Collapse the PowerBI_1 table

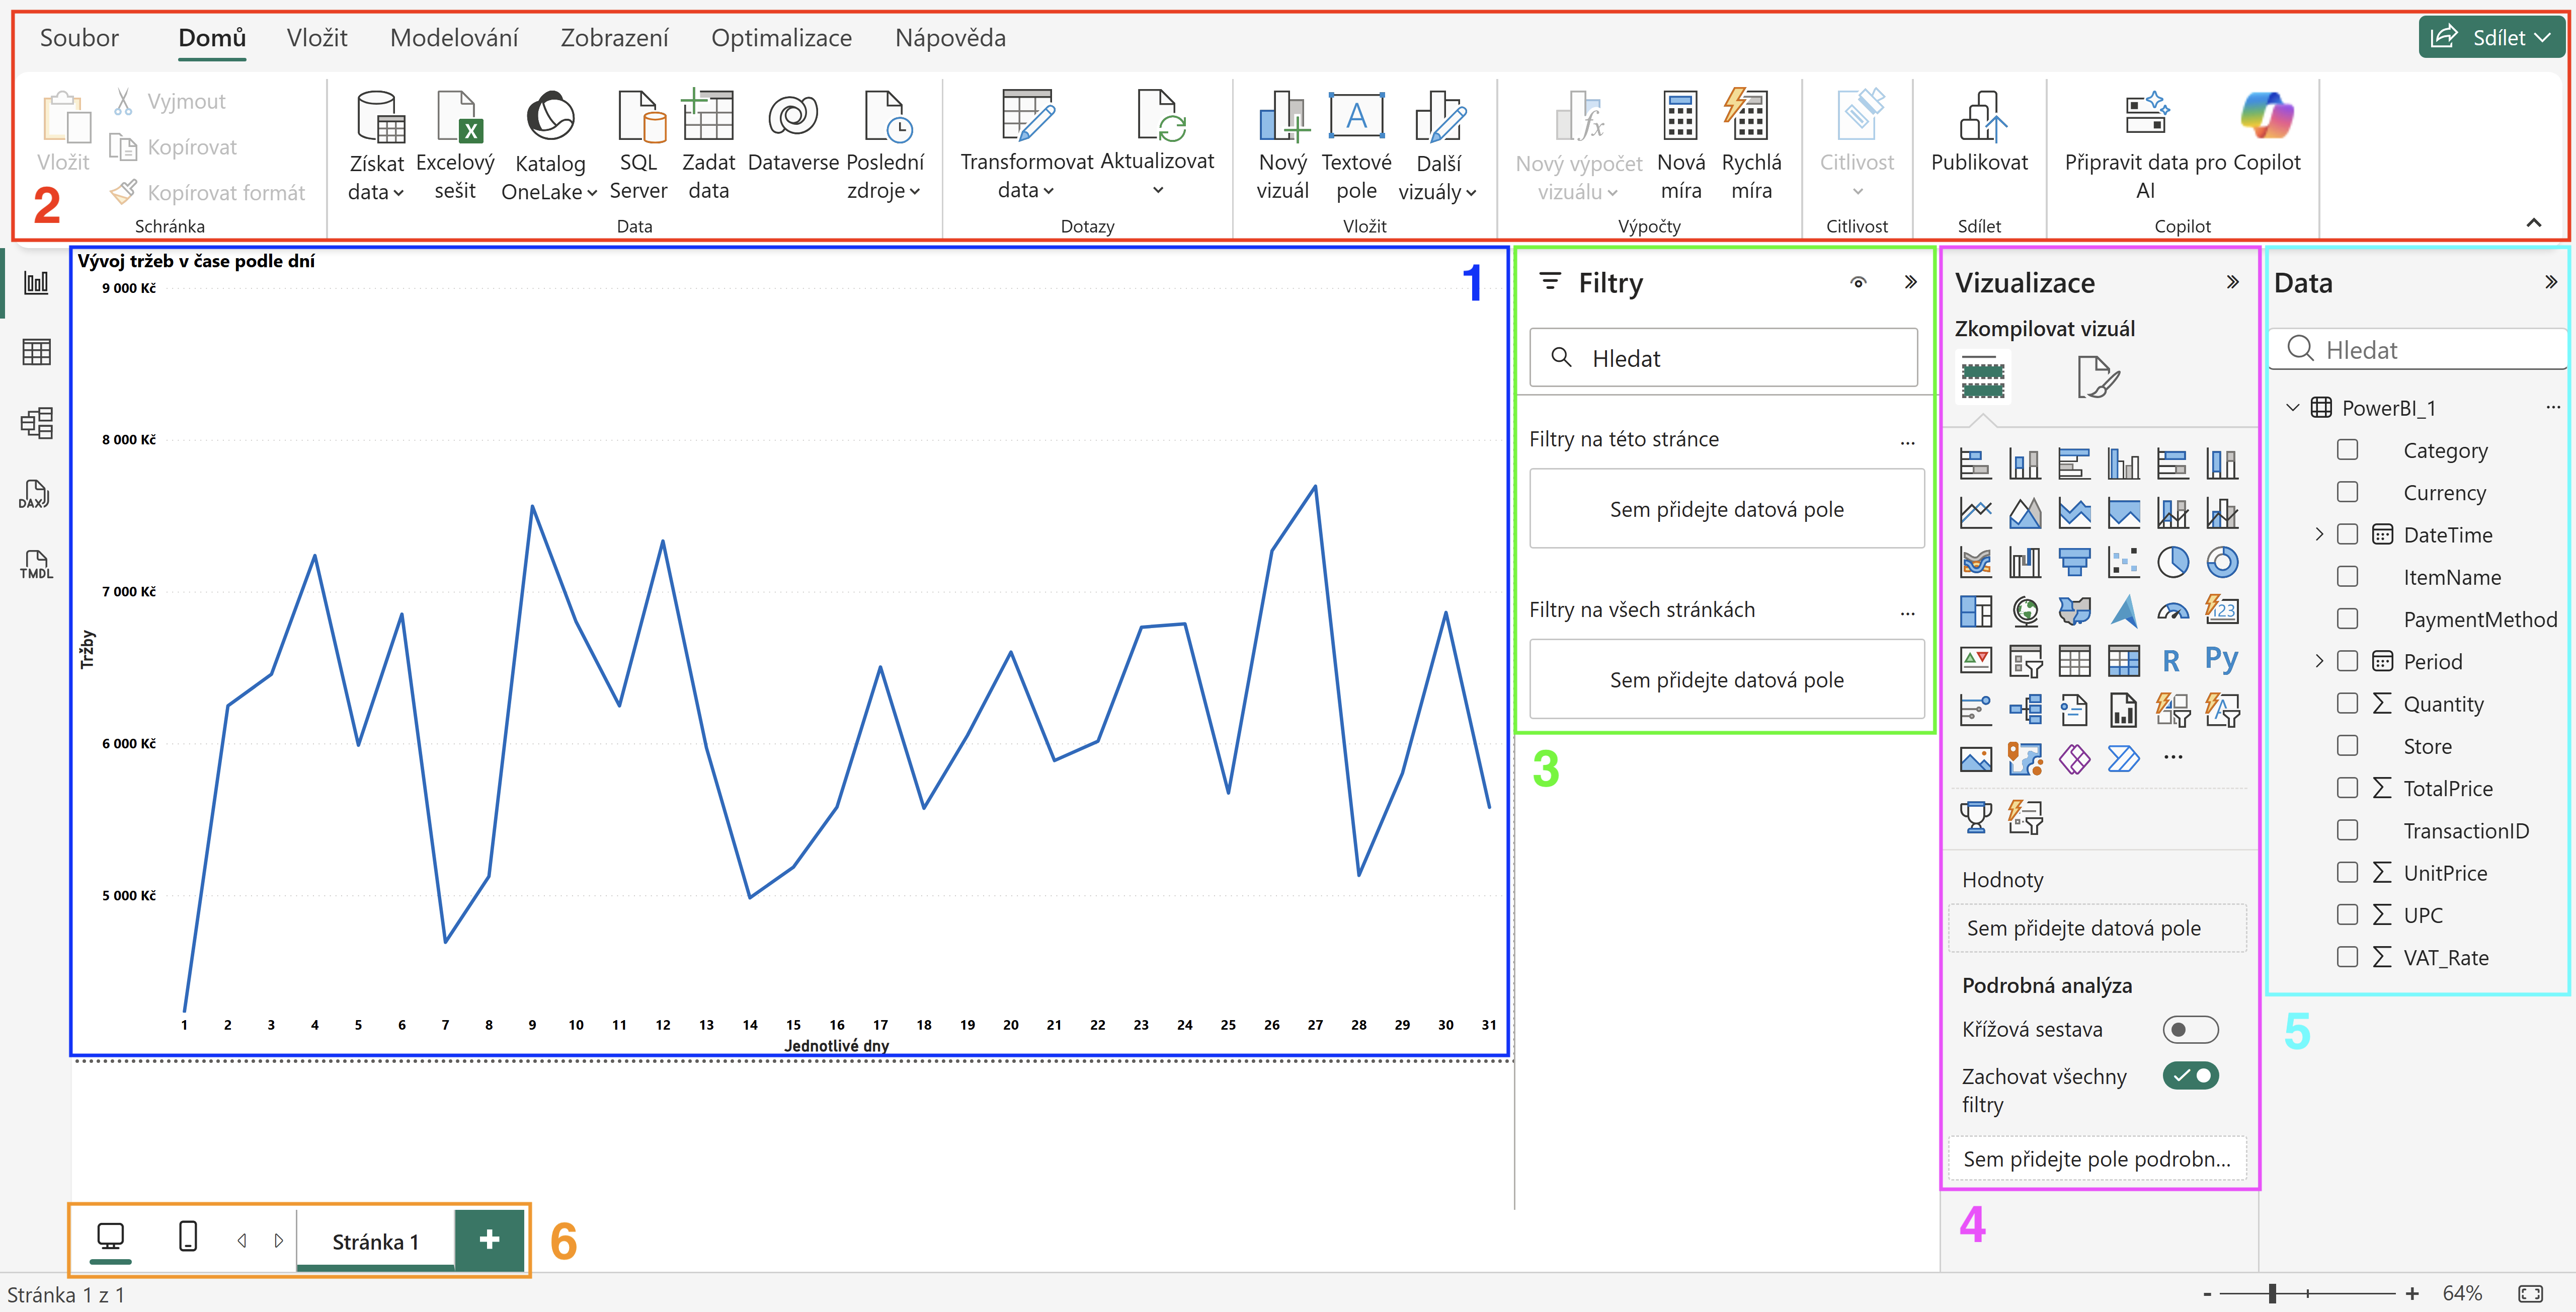tap(2293, 407)
